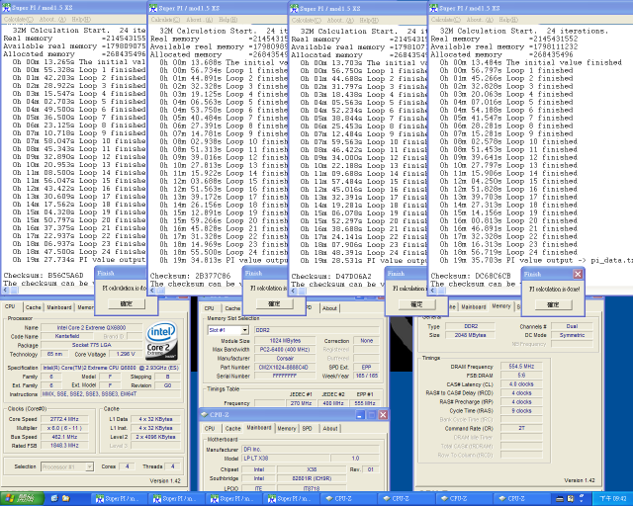Click the Rated FSB value 1848.3 MHz
The image size is (633, 506).
[x=64, y=446]
